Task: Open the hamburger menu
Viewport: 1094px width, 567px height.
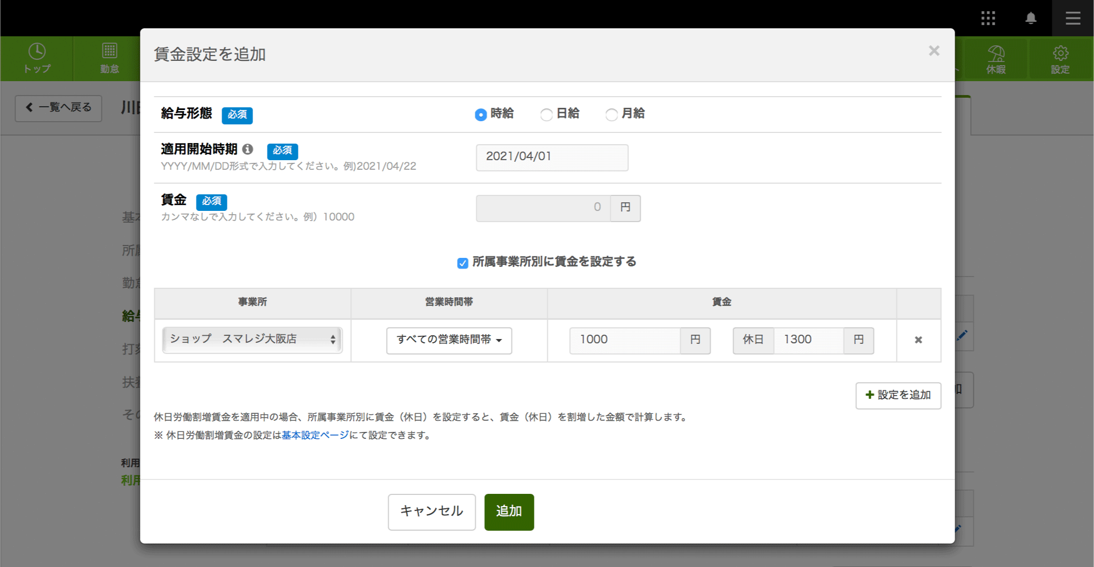Action: (1073, 18)
